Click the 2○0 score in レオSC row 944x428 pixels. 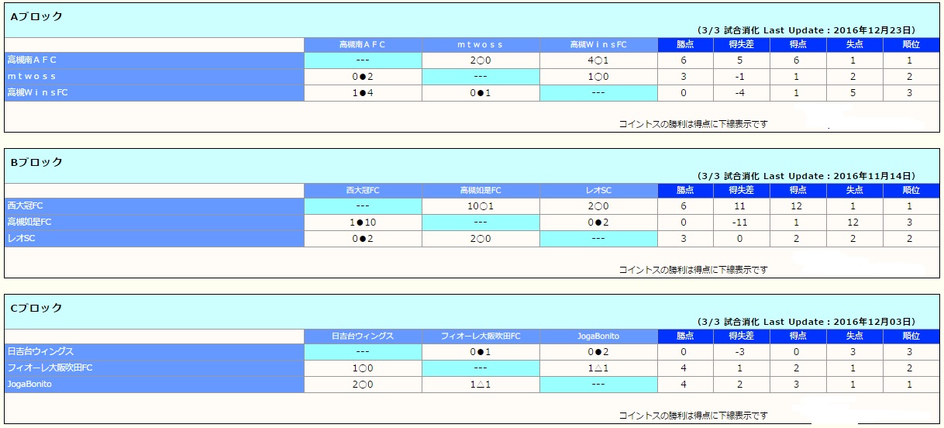point(481,239)
